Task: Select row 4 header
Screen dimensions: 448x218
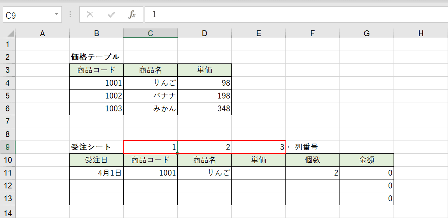Action: (8, 83)
